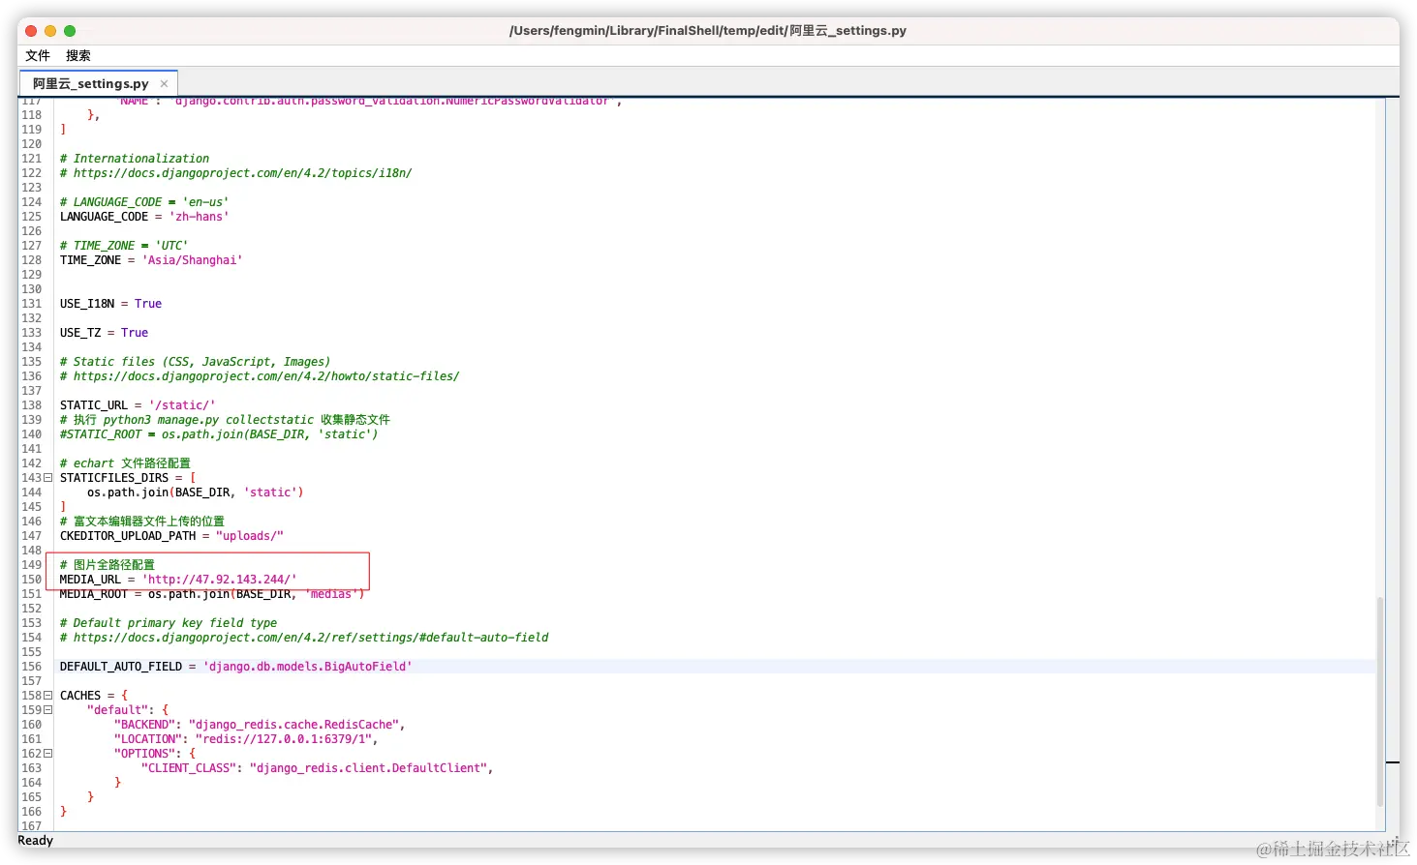Screen dimensions: 1417x865
Task: Click the red close window button
Action: [31, 31]
